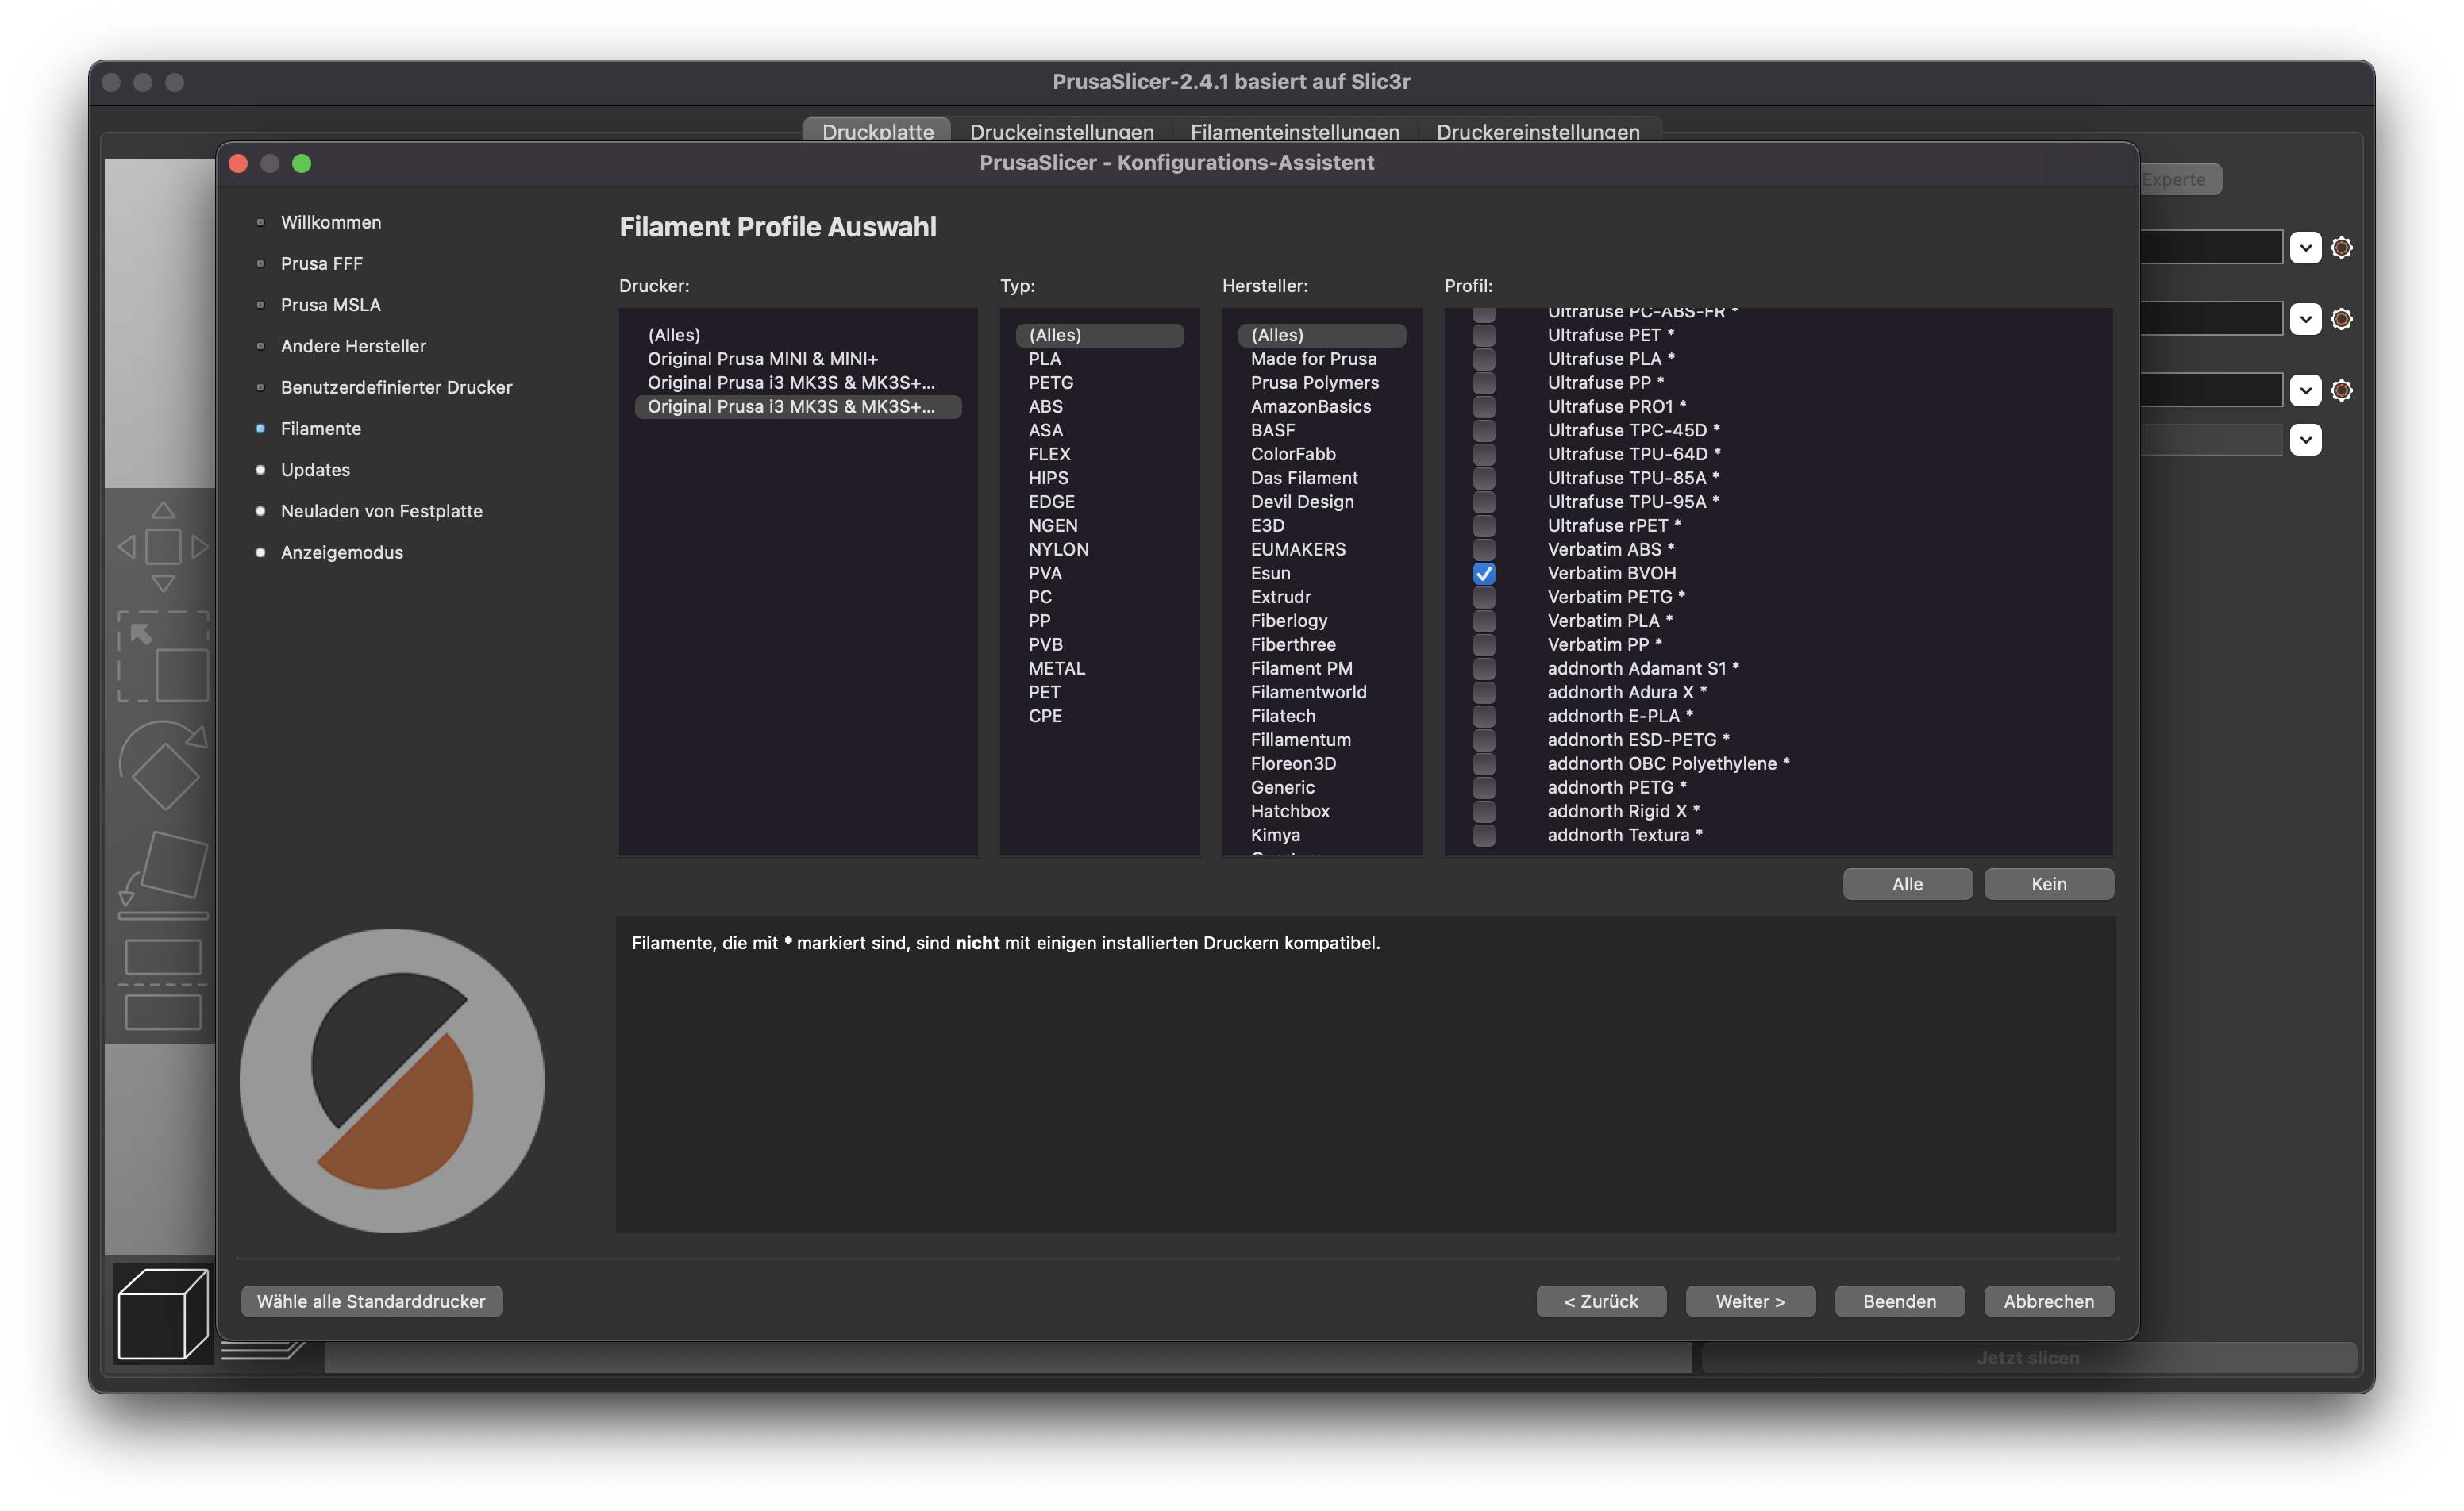Select the Rotate tool in main window toolbar
The image size is (2464, 1511).
[x=163, y=765]
